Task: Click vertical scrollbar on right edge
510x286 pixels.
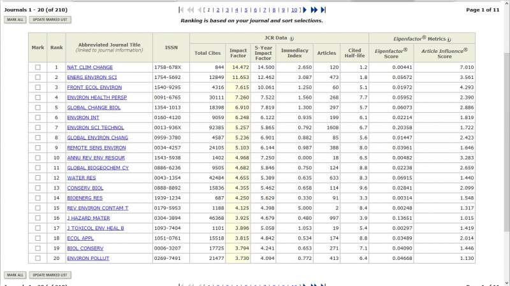Action: click(507, 141)
